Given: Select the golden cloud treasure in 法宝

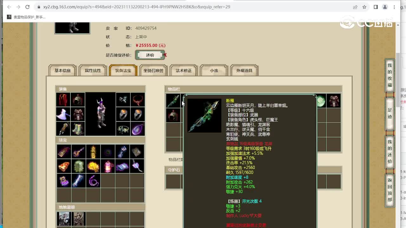Looking at the screenshot, I should coord(93,166).
